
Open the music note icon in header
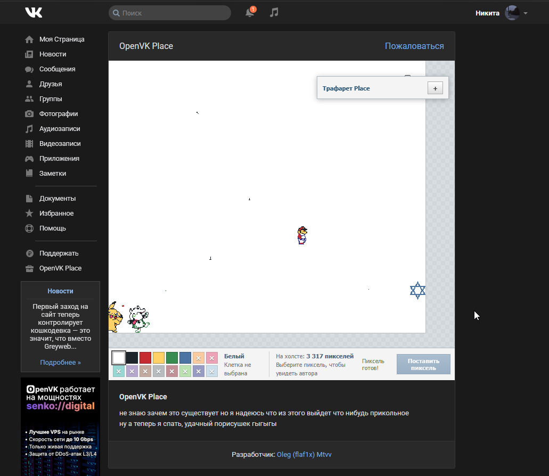pyautogui.click(x=274, y=13)
